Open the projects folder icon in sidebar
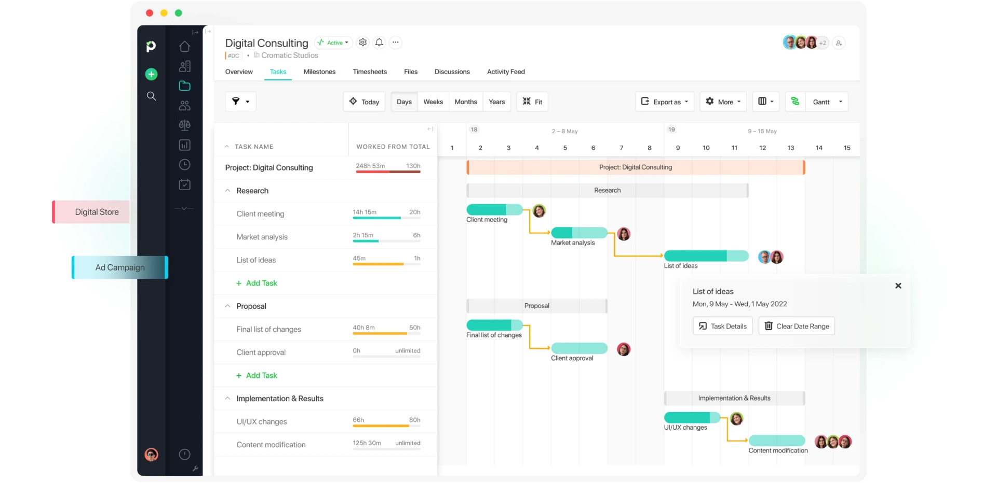Viewport: 997px width, 483px height. tap(184, 86)
